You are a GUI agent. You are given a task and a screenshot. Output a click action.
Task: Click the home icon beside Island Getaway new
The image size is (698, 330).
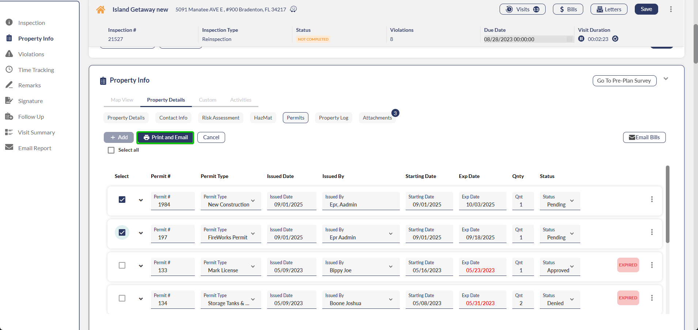click(100, 10)
